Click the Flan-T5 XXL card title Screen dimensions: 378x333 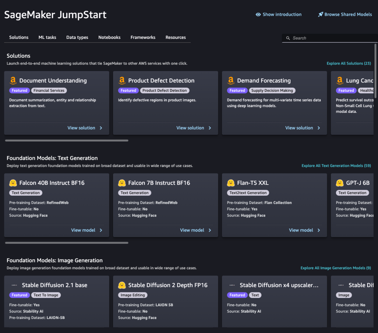click(253, 183)
